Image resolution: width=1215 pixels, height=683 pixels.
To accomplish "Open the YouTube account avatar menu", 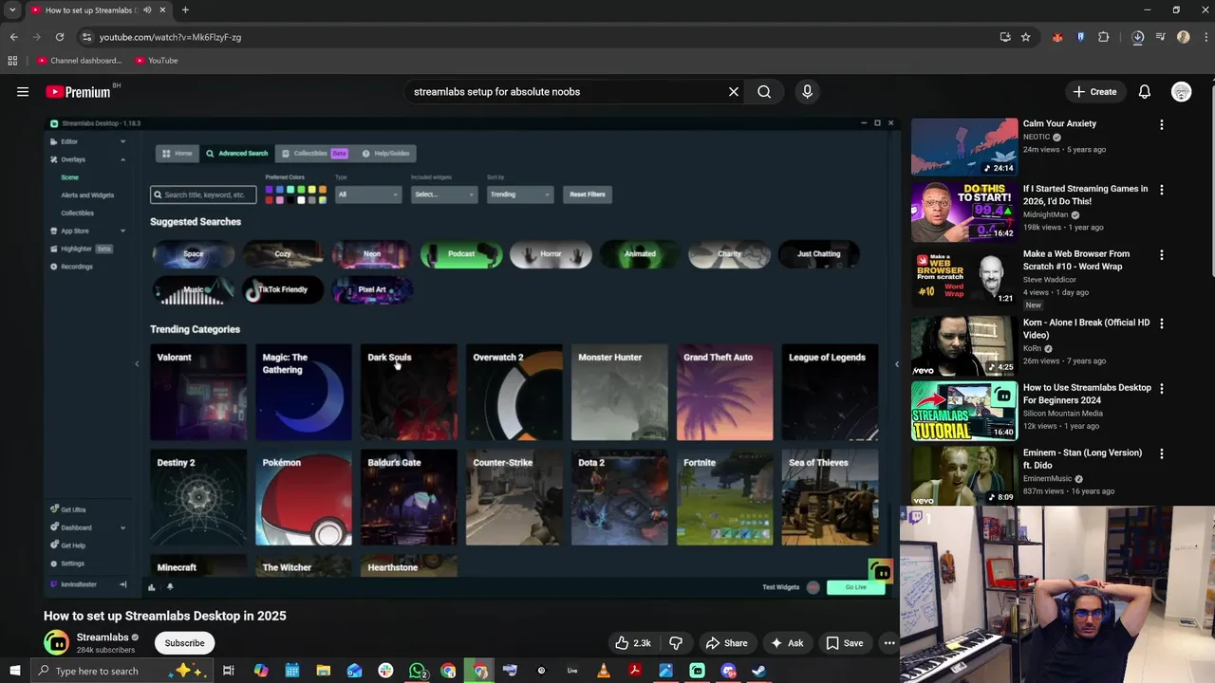I will click(1182, 92).
